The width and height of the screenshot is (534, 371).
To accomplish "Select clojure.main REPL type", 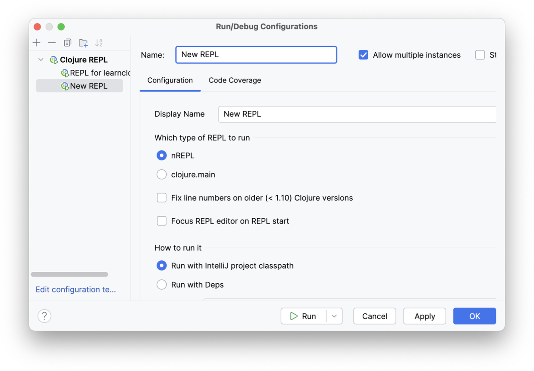I will pyautogui.click(x=161, y=175).
